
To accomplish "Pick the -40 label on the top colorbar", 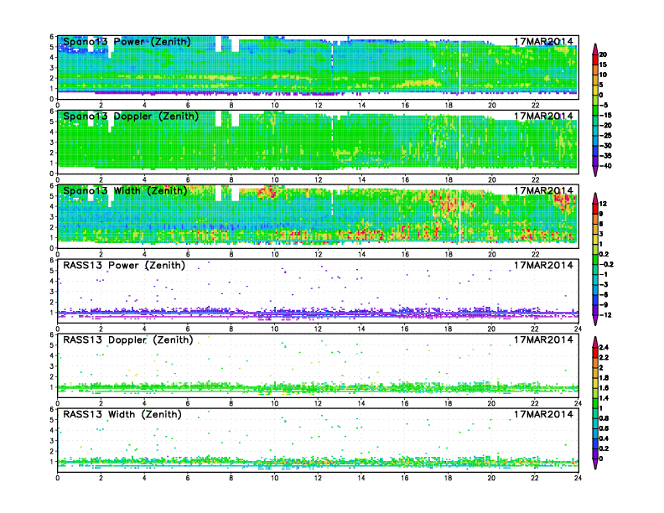I will pyautogui.click(x=615, y=166).
